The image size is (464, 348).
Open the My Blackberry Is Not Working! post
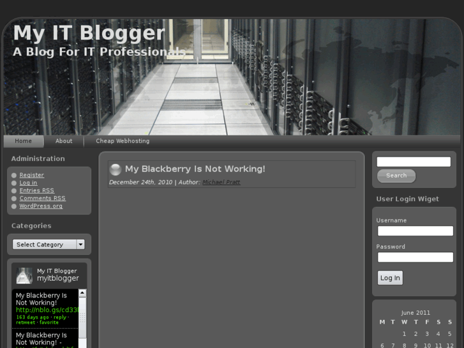pos(195,169)
